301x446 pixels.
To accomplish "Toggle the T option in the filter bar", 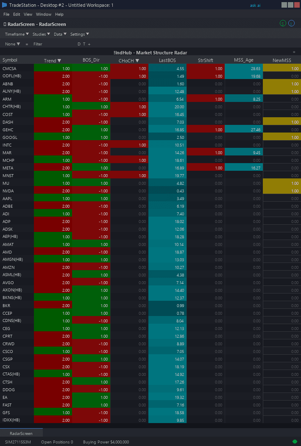I will pyautogui.click(x=84, y=44).
